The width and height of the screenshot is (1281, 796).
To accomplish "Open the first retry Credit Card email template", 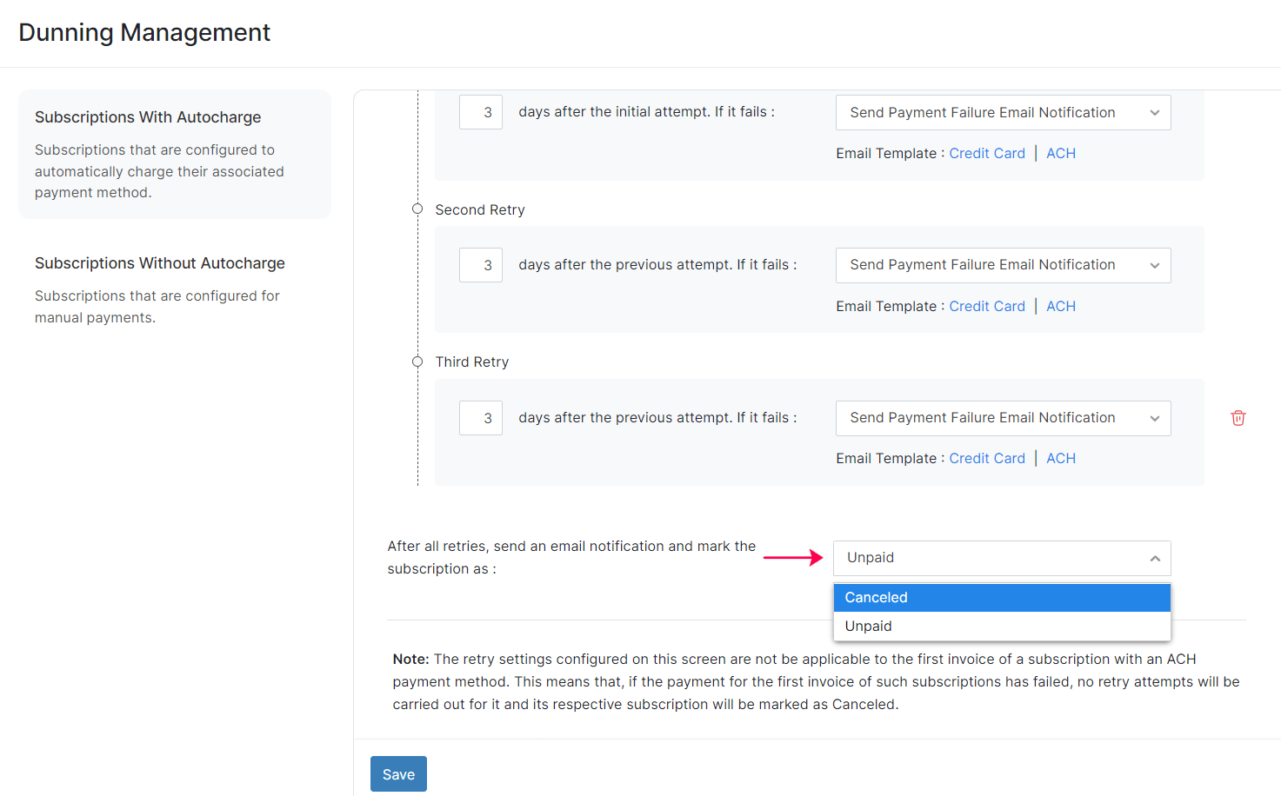I will (x=986, y=154).
